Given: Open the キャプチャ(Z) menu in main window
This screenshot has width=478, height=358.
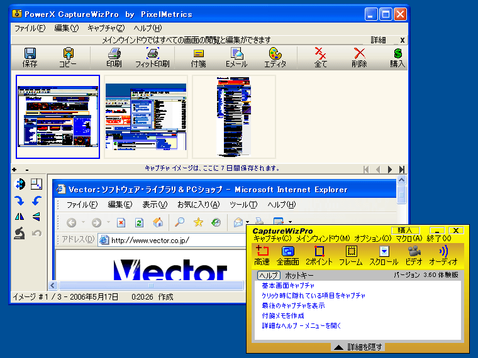Looking at the screenshot, I should (106, 28).
